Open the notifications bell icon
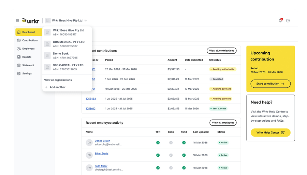 click(280, 20)
